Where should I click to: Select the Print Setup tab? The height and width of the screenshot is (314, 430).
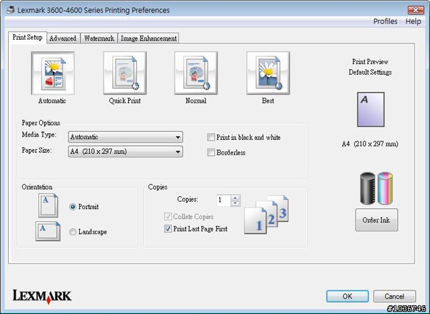[28, 38]
